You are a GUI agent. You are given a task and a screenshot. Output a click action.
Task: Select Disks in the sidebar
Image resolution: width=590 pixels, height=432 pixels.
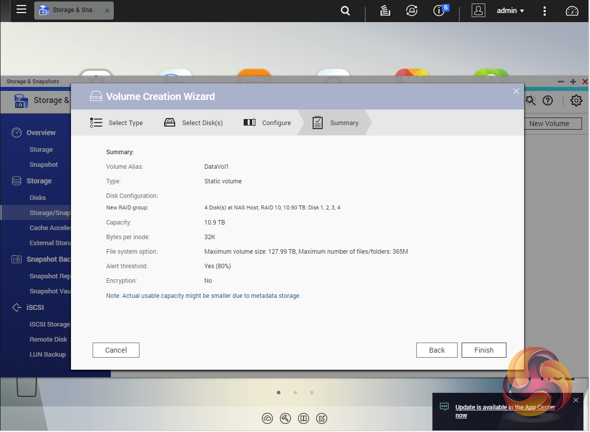(38, 197)
